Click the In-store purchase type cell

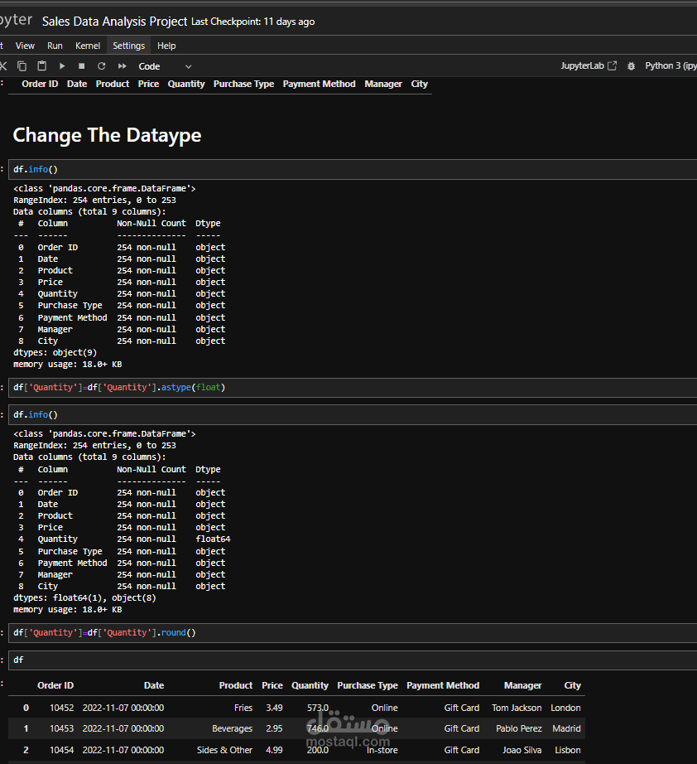coord(382,750)
